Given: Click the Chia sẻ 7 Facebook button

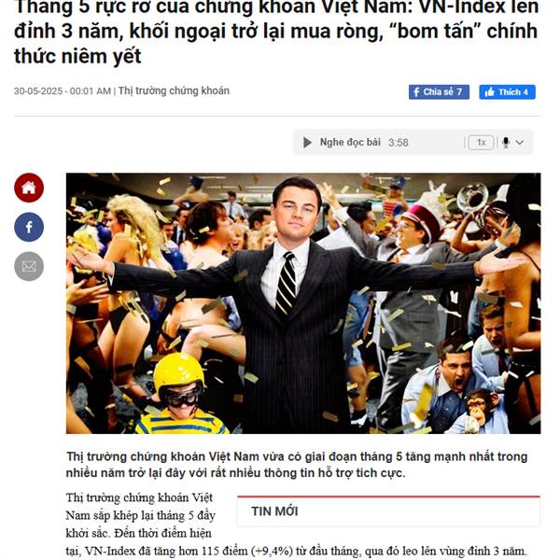Looking at the screenshot, I should [439, 92].
